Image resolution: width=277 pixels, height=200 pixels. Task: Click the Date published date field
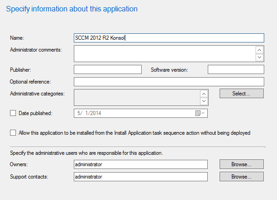(x=132, y=113)
